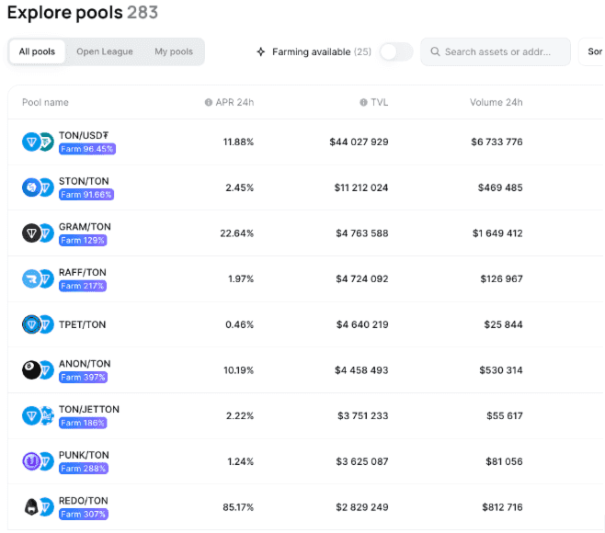
Task: Open the ANON/TON pool name
Action: tap(85, 363)
